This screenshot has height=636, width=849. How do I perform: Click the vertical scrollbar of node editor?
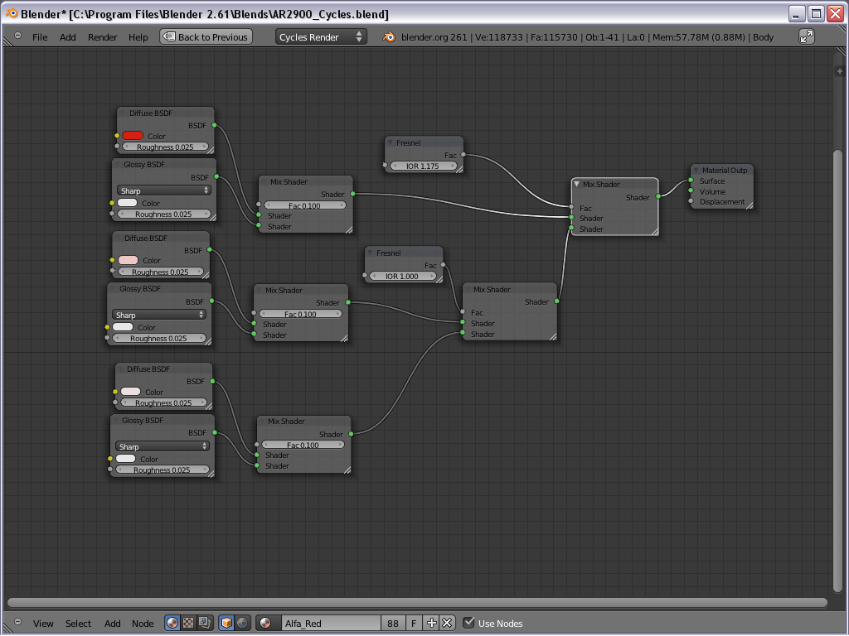[839, 371]
